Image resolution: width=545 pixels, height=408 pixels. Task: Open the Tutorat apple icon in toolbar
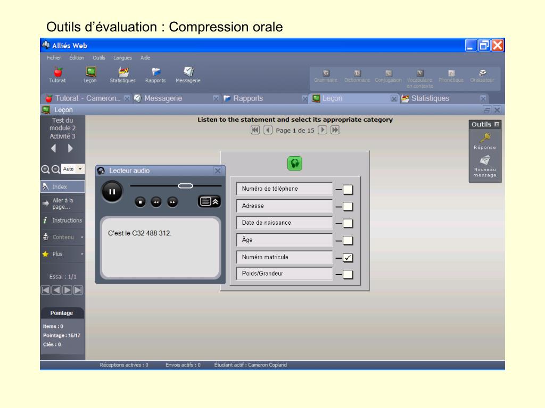[57, 72]
